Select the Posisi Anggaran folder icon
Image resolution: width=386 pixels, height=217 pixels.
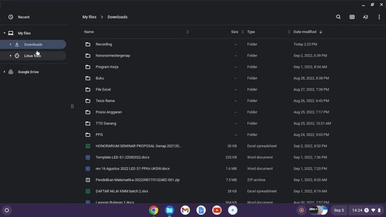88,112
